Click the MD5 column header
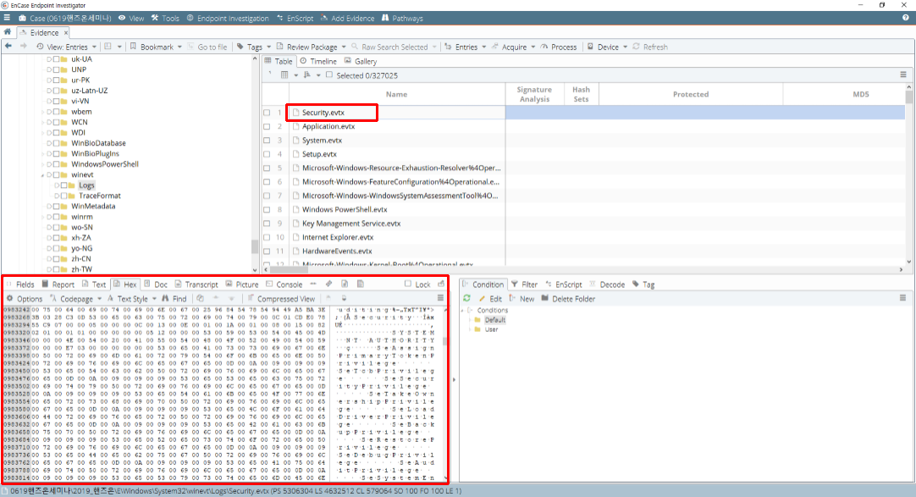916x497 pixels. (846, 94)
